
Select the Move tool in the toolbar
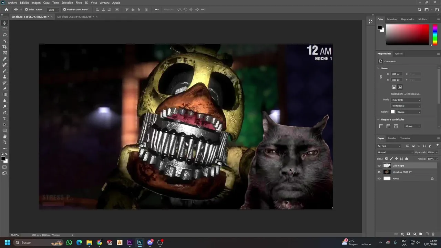pyautogui.click(x=4, y=23)
